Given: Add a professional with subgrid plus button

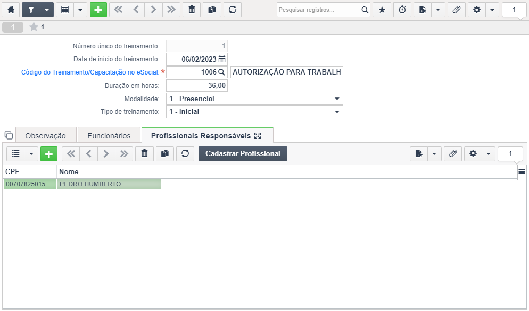Looking at the screenshot, I should click(x=49, y=154).
